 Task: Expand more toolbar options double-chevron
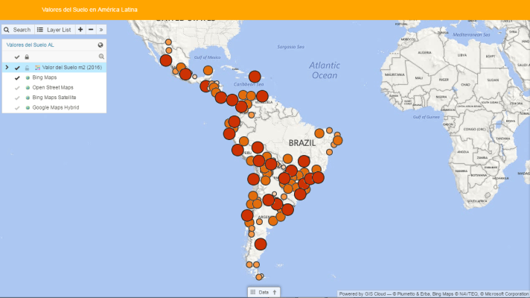point(101,30)
